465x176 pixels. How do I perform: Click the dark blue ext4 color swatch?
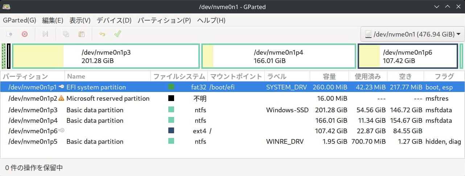(x=171, y=131)
